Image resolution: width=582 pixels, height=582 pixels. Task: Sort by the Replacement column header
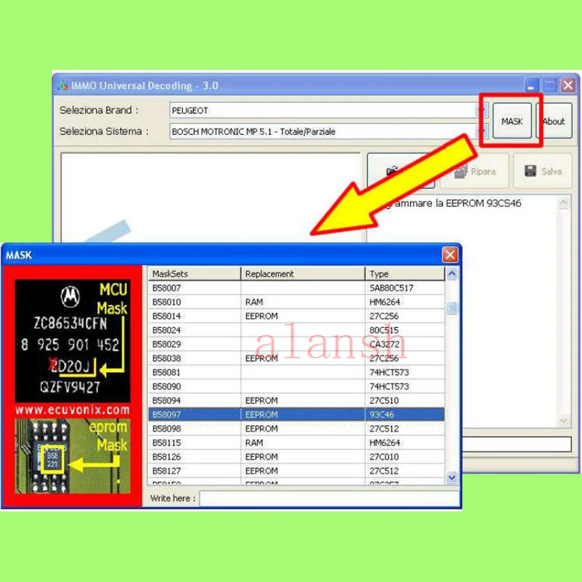pyautogui.click(x=303, y=274)
